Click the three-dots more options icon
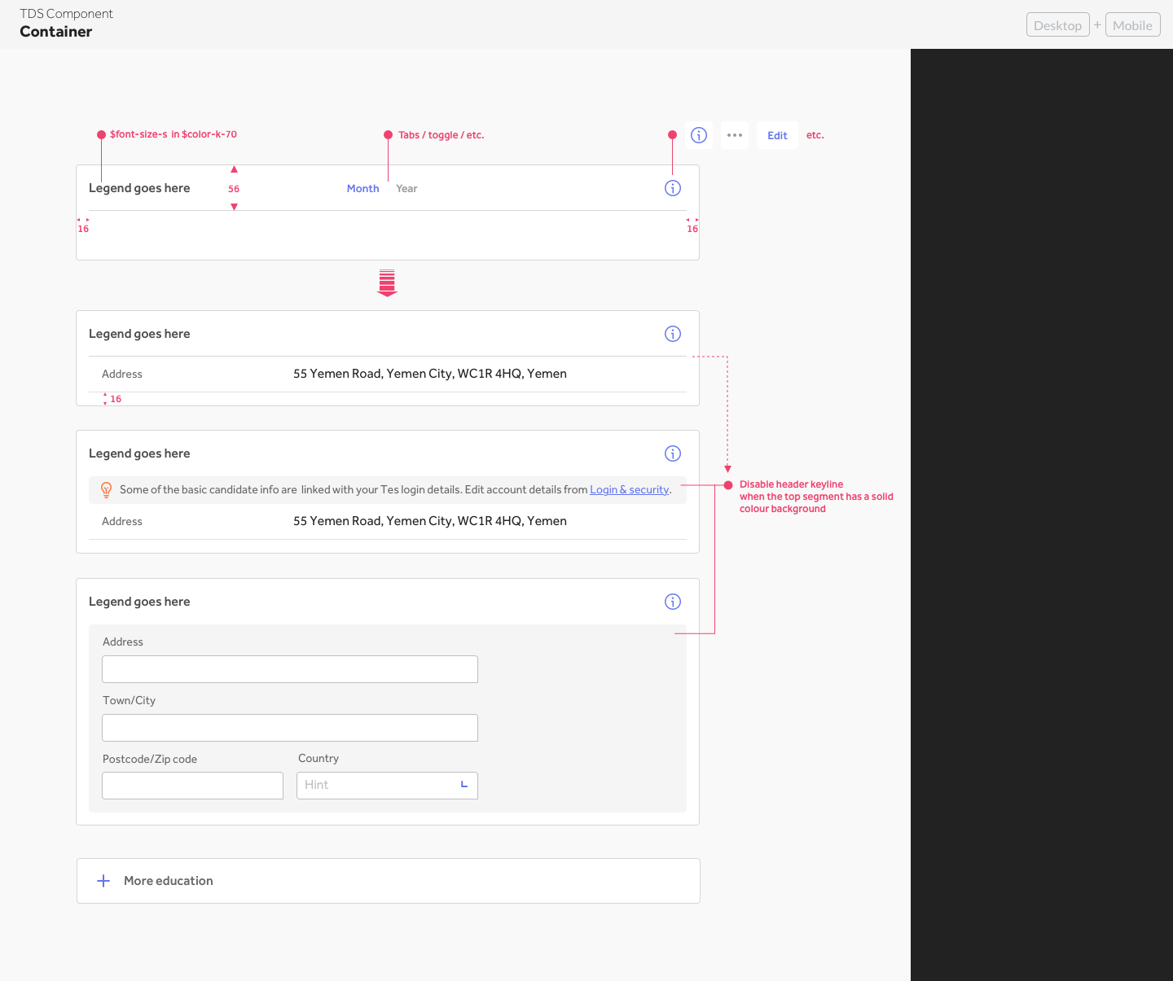Image resolution: width=1173 pixels, height=981 pixels. (x=735, y=135)
